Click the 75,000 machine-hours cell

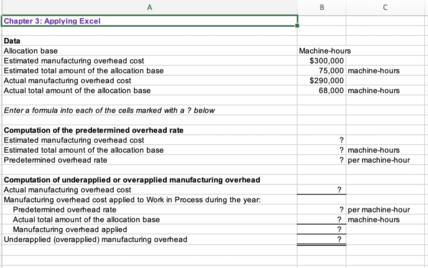click(321, 71)
